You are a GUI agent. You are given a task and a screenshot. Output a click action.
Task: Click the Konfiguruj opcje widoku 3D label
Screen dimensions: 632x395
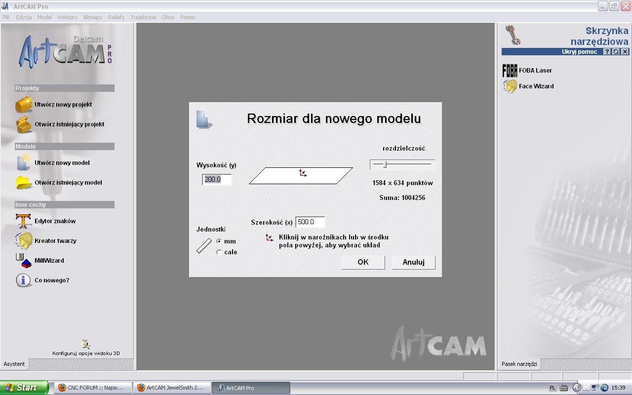pos(86,354)
